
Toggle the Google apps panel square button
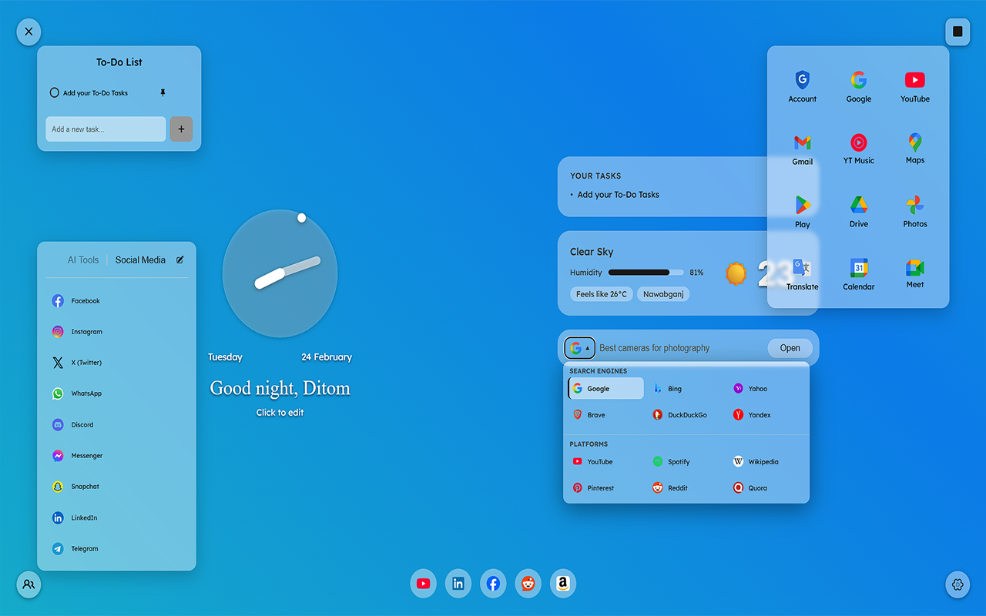point(957,32)
